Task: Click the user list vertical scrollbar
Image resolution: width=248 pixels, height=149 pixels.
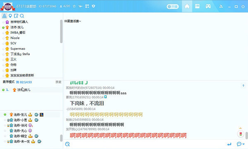Action: pyautogui.click(x=61, y=31)
